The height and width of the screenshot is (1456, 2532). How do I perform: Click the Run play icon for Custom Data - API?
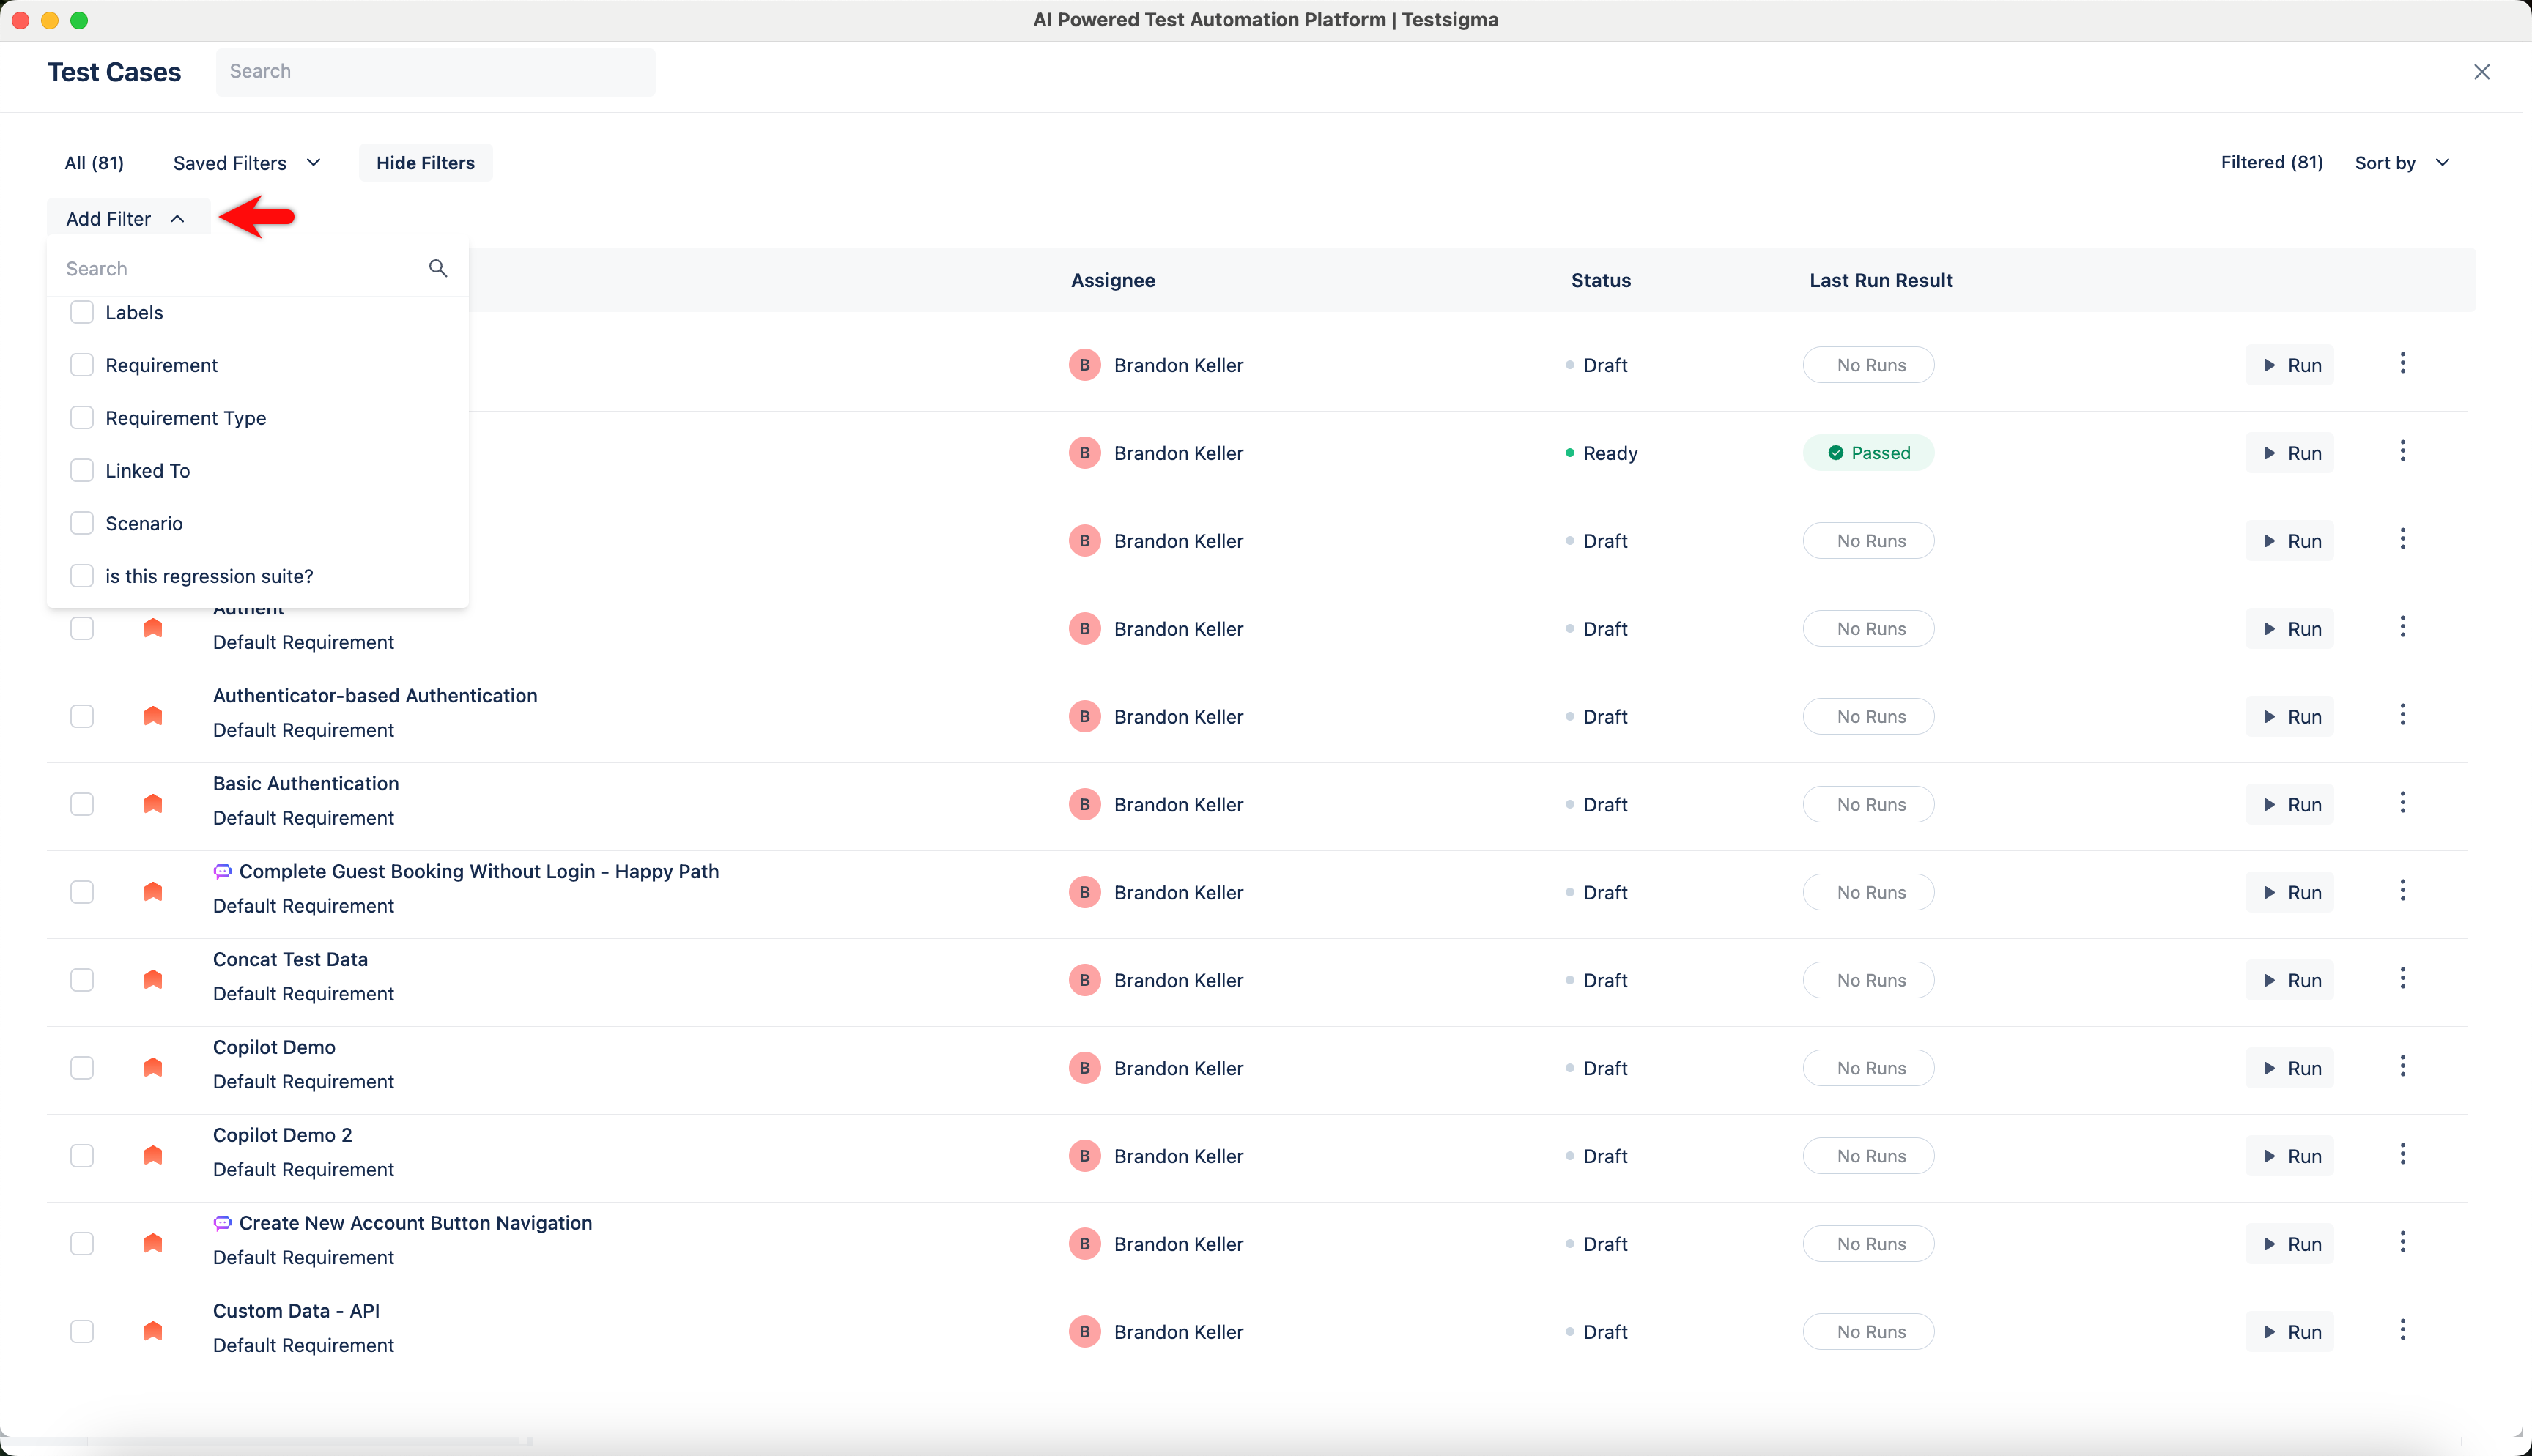2269,1331
